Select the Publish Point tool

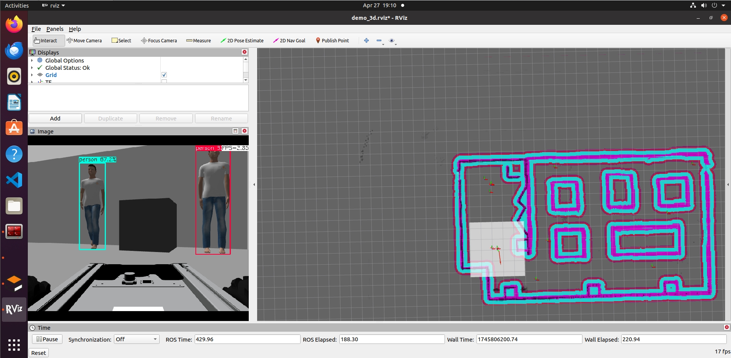332,40
